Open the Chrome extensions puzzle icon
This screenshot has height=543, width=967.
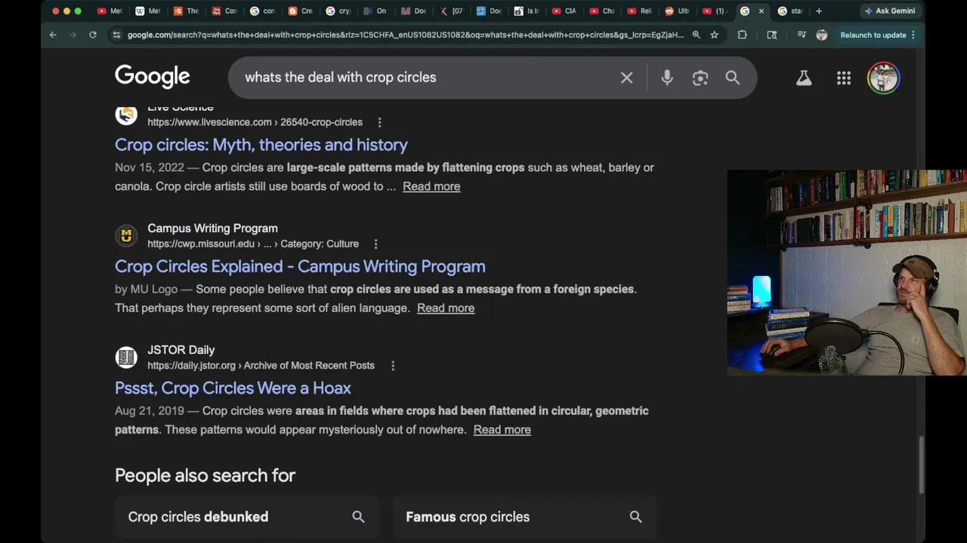tap(742, 35)
